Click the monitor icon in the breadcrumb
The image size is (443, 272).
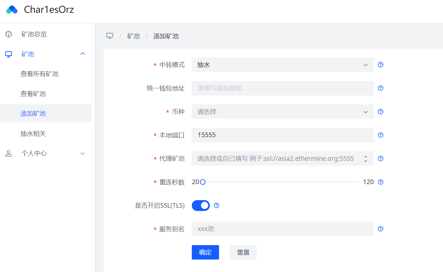point(110,36)
